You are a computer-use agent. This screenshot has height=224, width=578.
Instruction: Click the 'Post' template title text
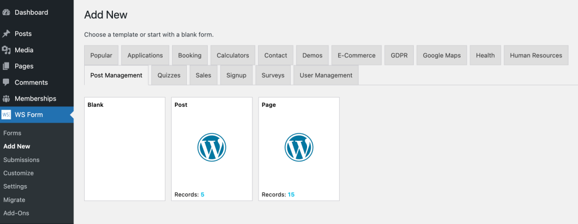[181, 105]
